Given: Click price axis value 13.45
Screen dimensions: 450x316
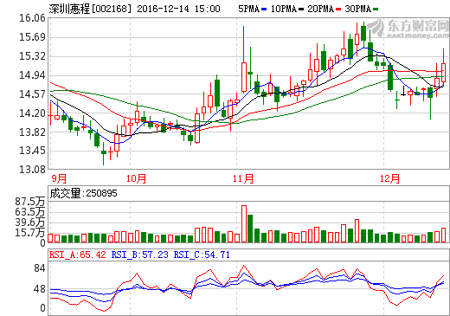Looking at the screenshot, I should point(32,151).
